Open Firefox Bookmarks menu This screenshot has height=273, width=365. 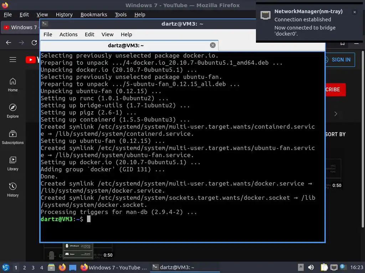pos(94,15)
